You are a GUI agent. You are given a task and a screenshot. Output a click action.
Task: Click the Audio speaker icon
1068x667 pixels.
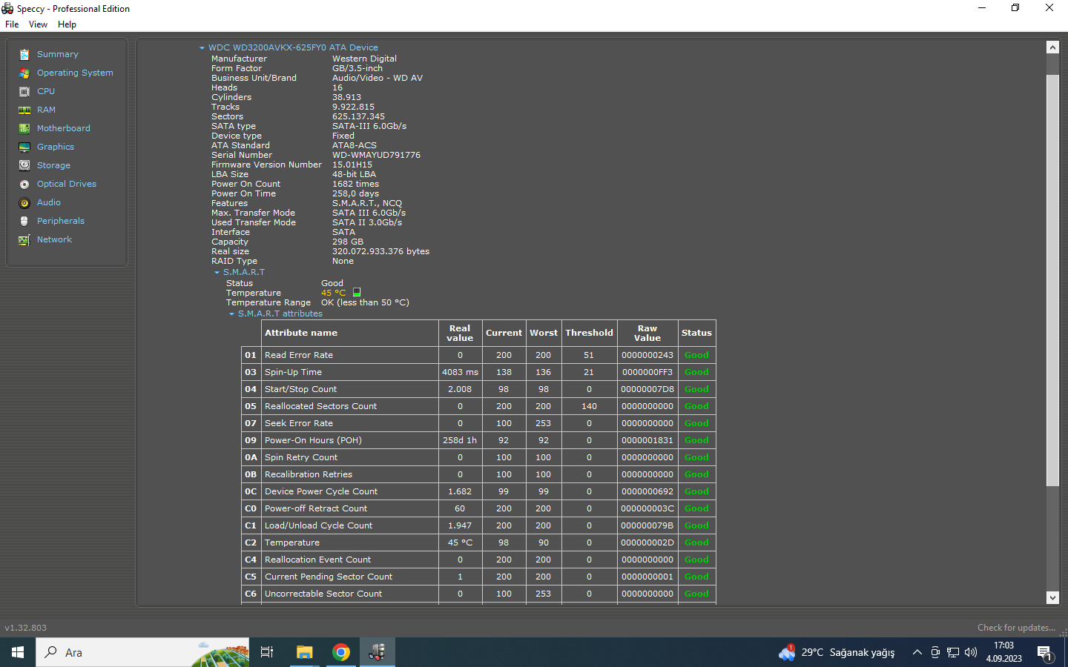[x=24, y=202]
